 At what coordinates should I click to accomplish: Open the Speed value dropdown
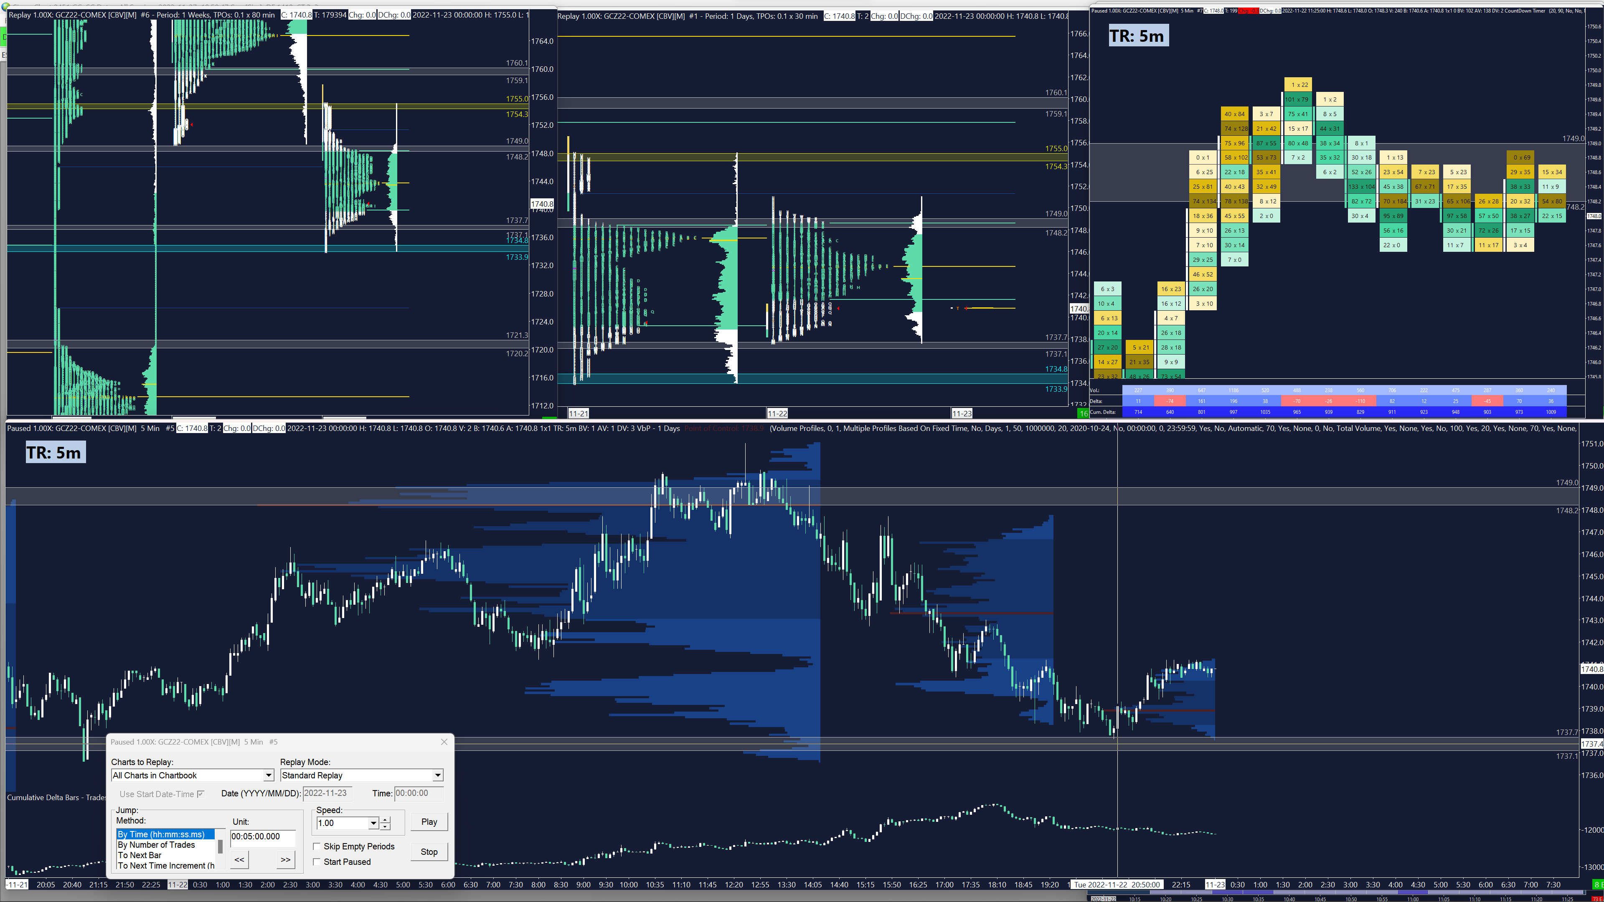coord(373,823)
